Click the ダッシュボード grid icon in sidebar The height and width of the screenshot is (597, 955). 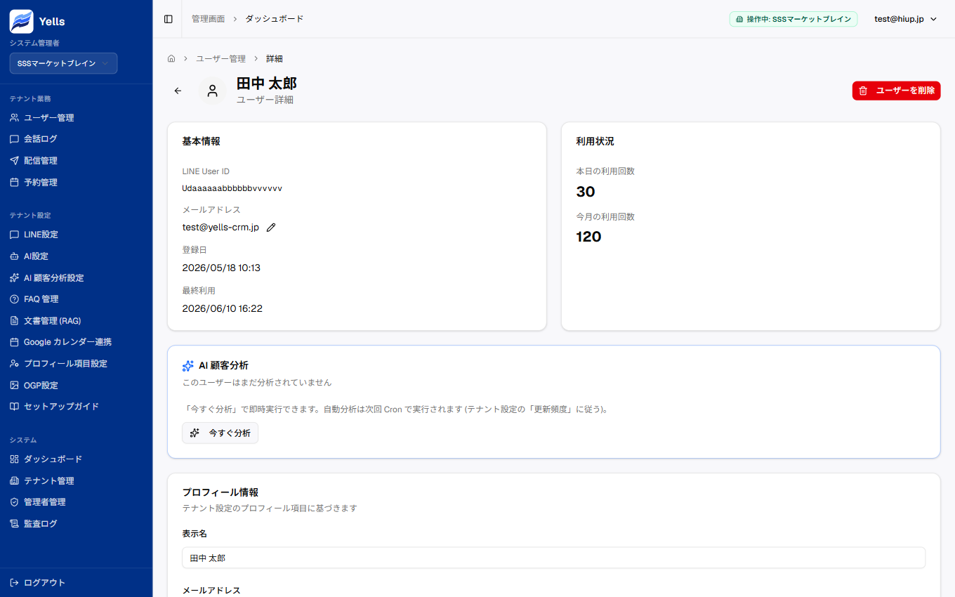click(14, 459)
